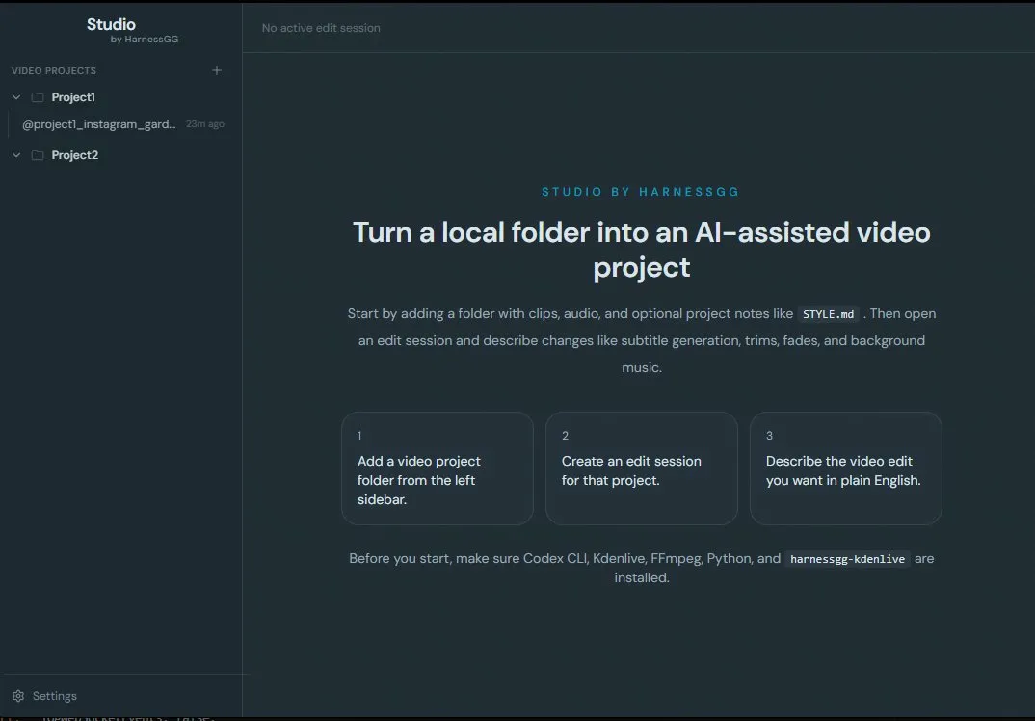Click step card 2 about creating an edit session
1035x721 pixels.
point(641,468)
